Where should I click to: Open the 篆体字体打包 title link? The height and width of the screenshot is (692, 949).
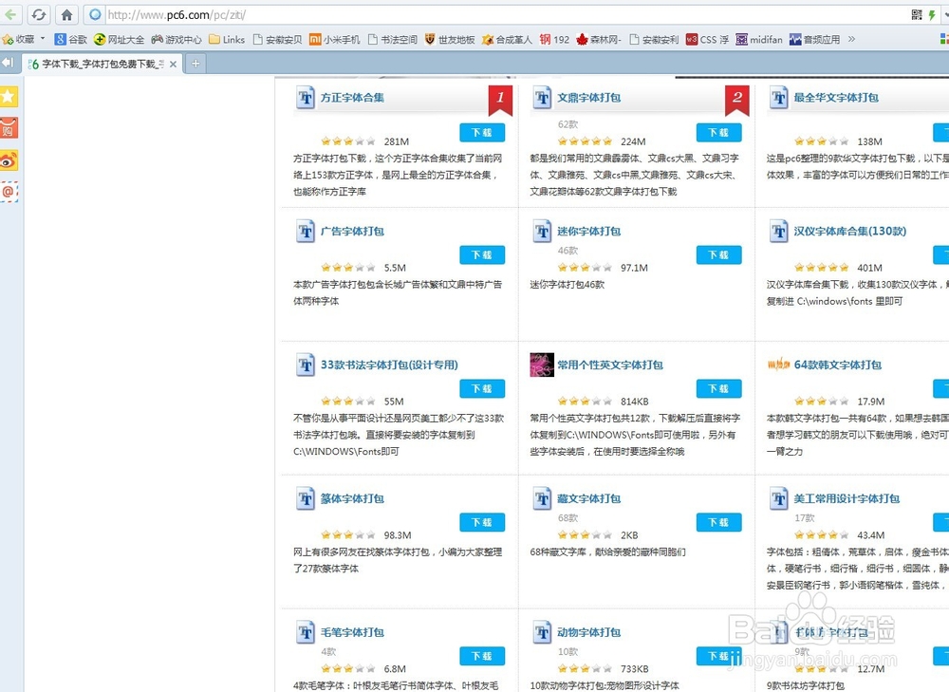click(352, 499)
